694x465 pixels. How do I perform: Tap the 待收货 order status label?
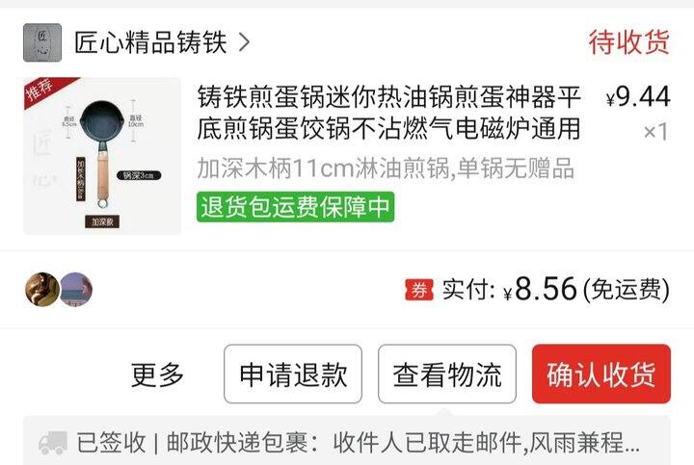[x=628, y=42]
